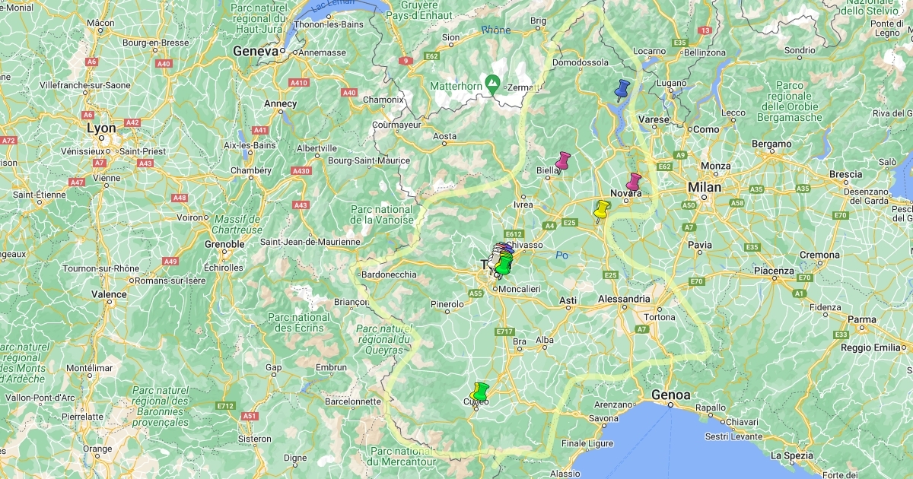Screen dimensions: 913x479
Task: Select the Genoa city label
Action: (671, 395)
